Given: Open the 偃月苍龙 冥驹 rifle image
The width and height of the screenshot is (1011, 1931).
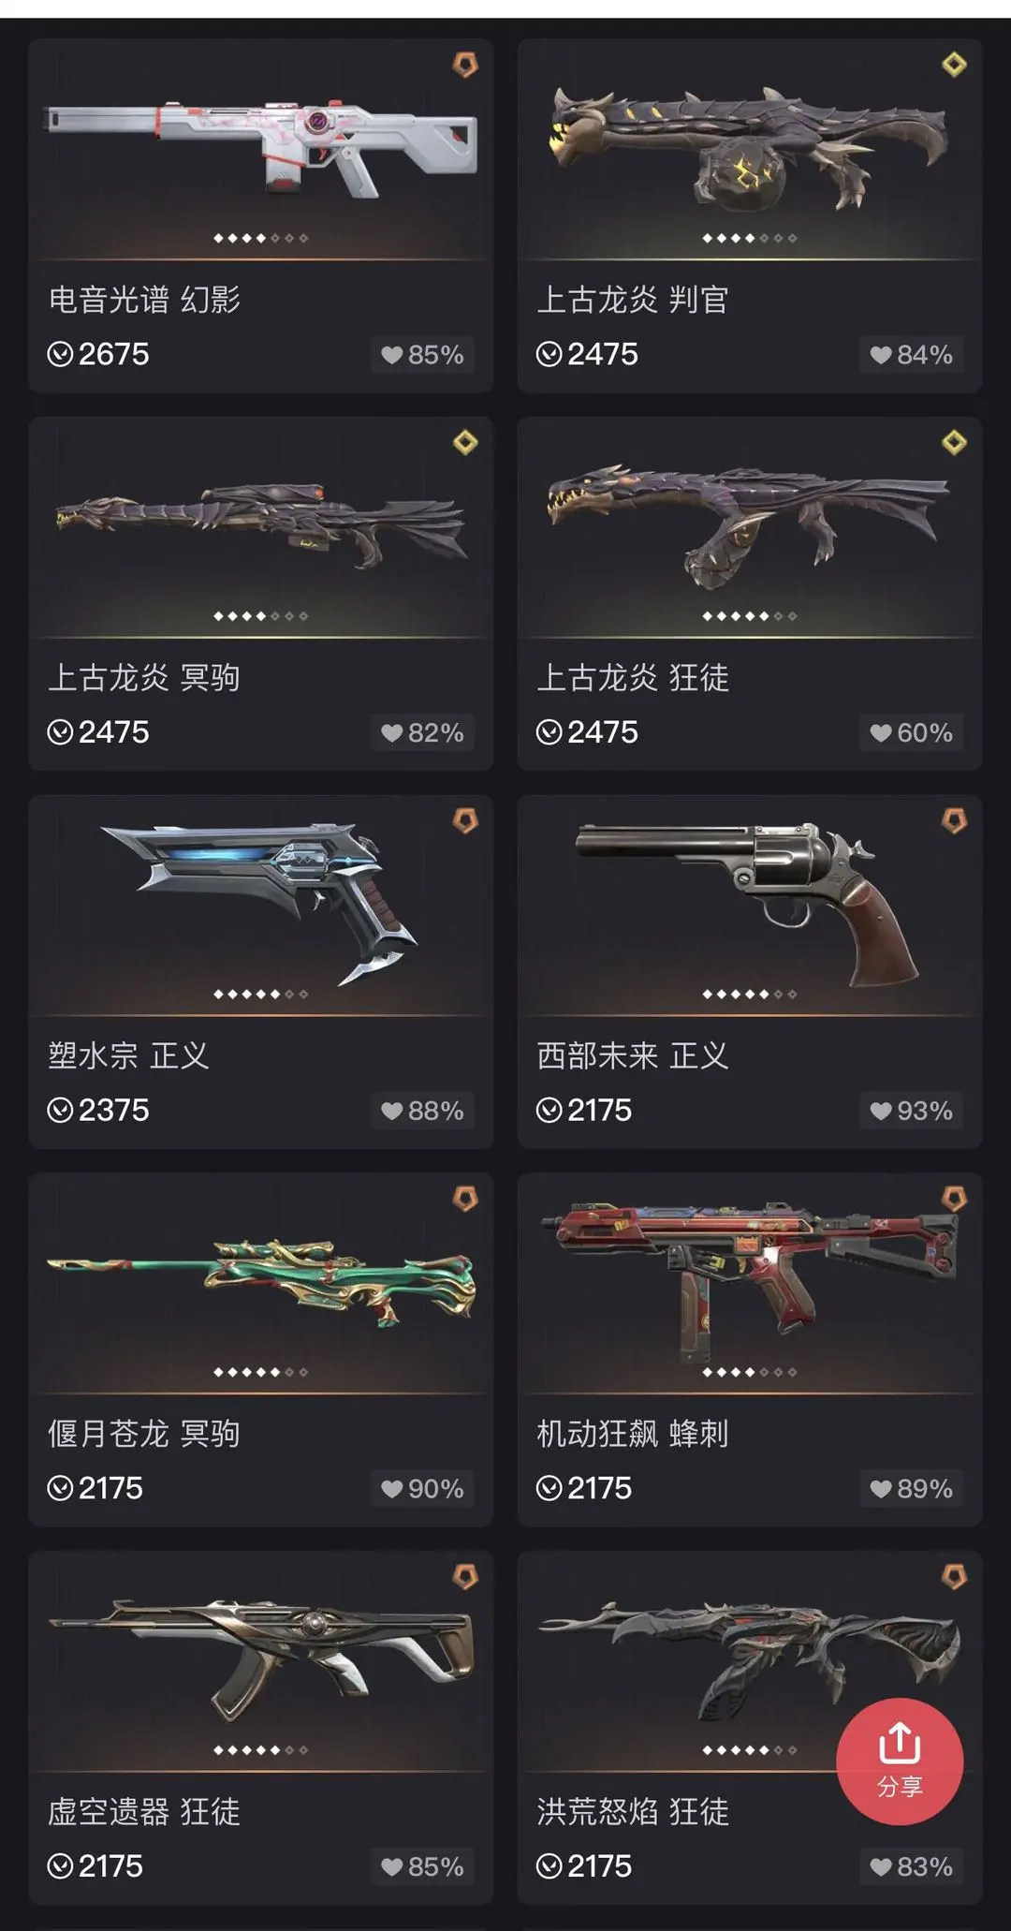Looking at the screenshot, I should coord(261,1281).
